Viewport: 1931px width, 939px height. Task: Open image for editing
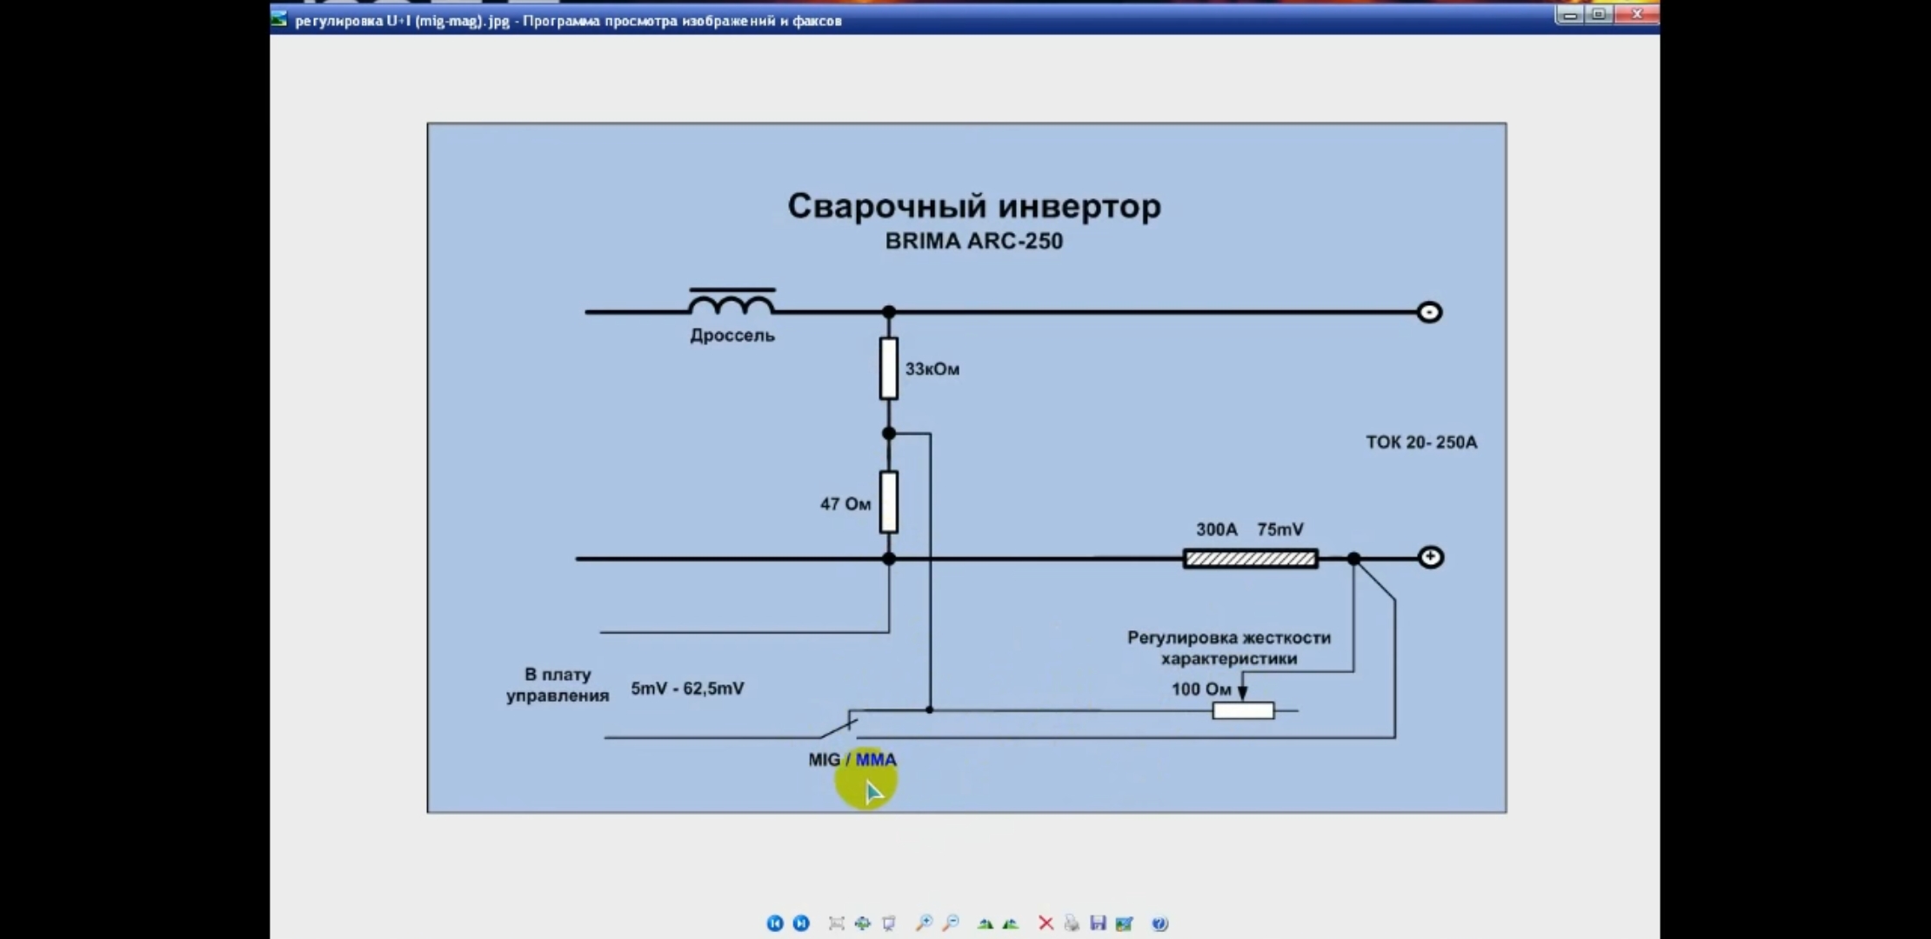tap(1125, 923)
